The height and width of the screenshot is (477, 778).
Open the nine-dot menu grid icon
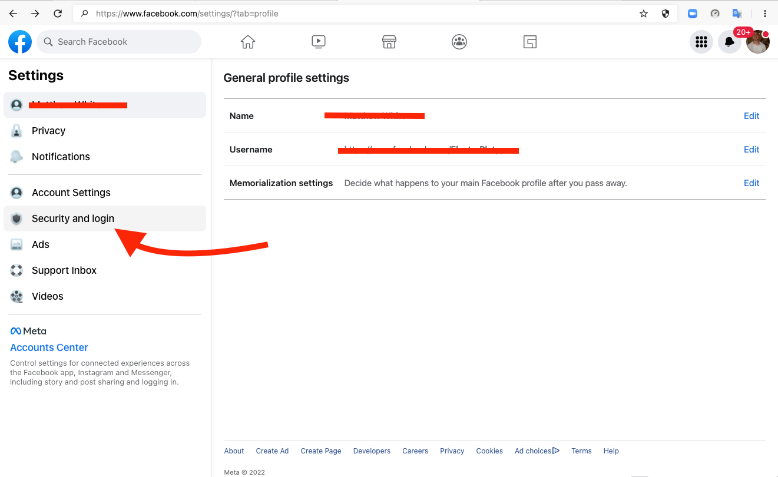click(x=701, y=42)
